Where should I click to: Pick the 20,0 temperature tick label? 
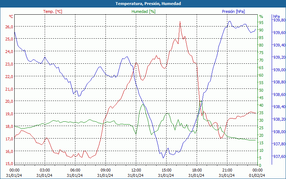click(9, 102)
